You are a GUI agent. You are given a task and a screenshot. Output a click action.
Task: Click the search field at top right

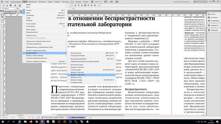click(201, 2)
